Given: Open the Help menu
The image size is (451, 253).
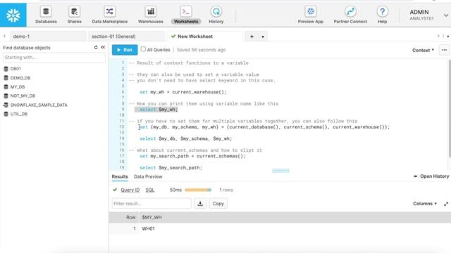Looking at the screenshot, I should pos(382,15).
